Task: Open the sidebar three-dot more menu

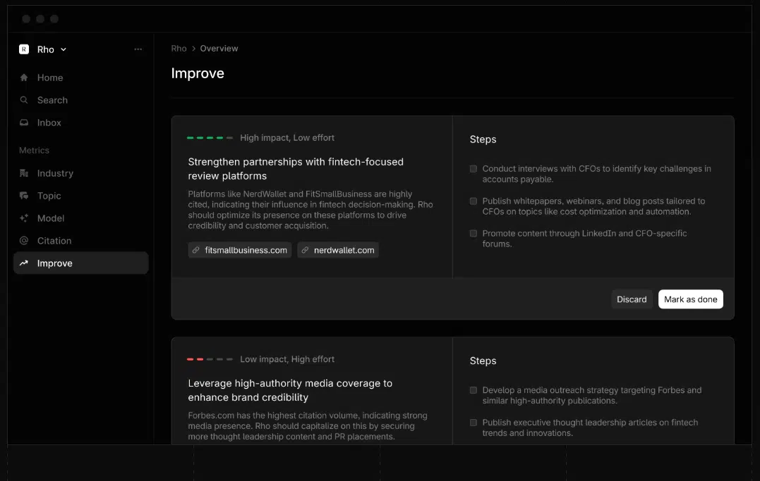Action: pos(138,49)
